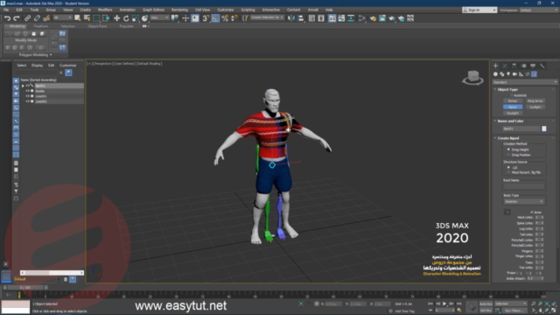The image size is (560, 315).
Task: Toggle visibility eye of Line001 row
Action: click(27, 96)
